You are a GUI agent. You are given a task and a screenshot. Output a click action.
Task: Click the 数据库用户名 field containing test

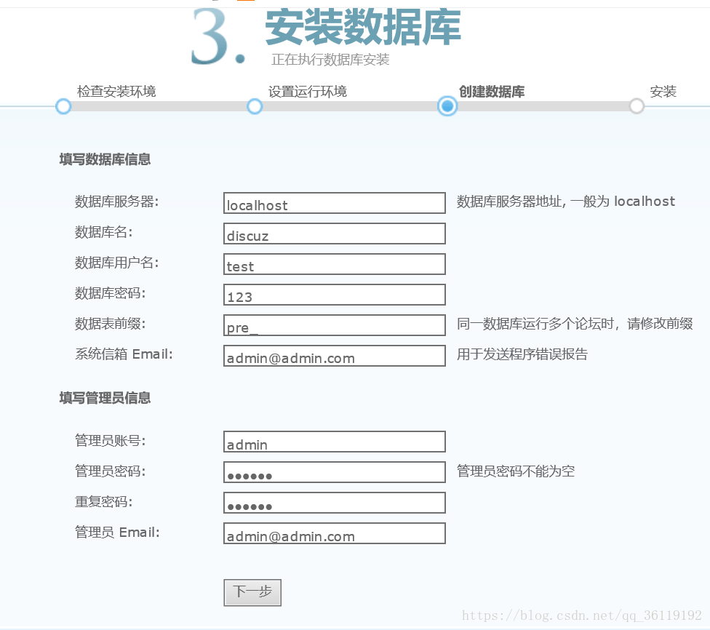point(334,264)
